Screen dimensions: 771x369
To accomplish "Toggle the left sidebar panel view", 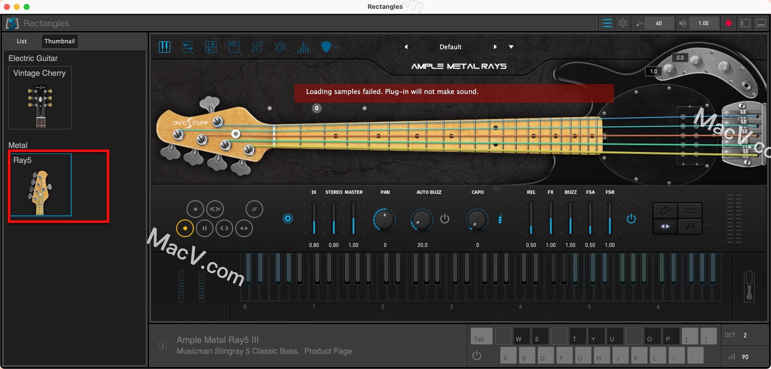I will tap(745, 23).
